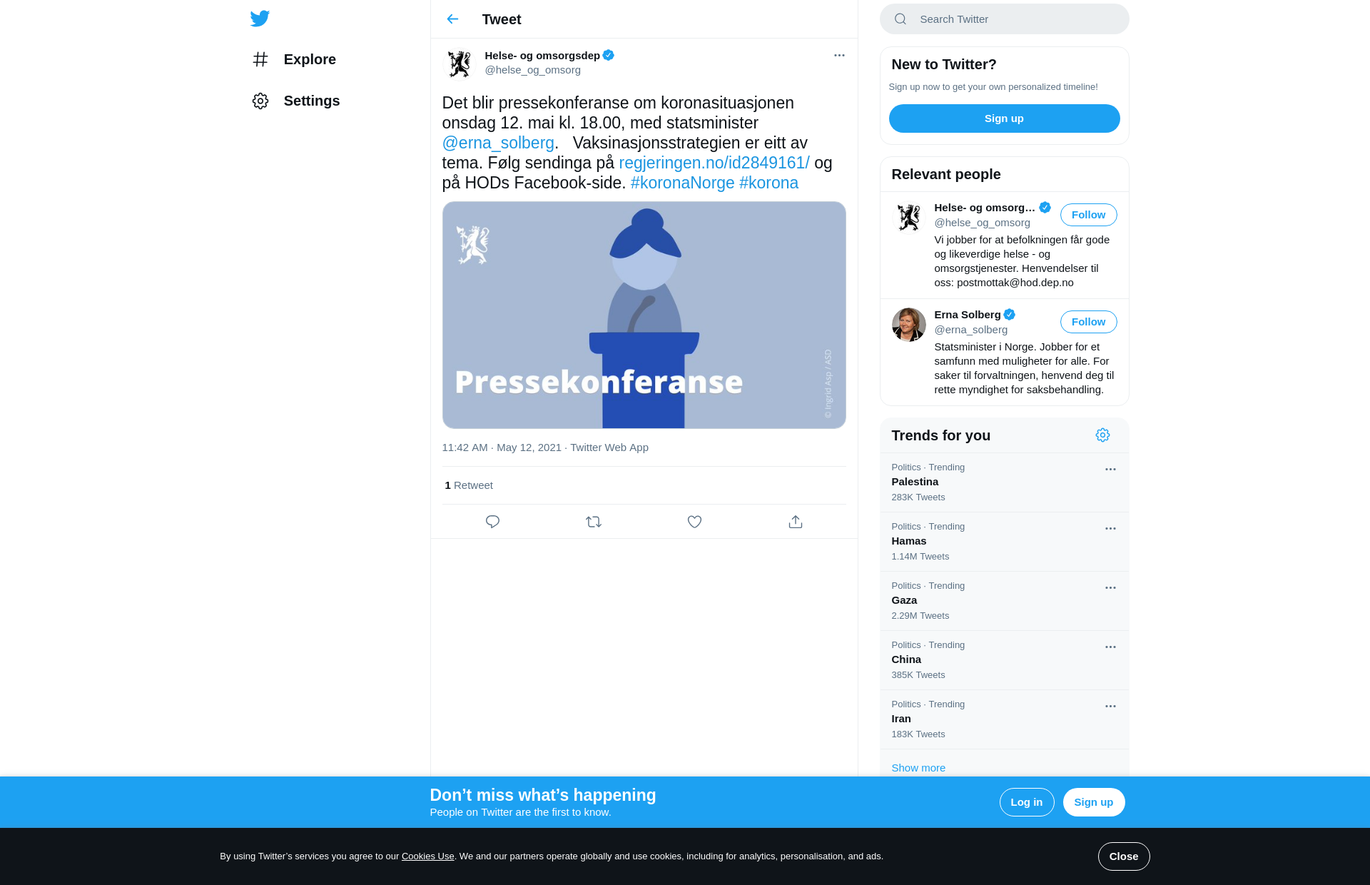Screen dimensions: 1370x885
Task: Like the tweet with the heart icon
Action: 694,522
